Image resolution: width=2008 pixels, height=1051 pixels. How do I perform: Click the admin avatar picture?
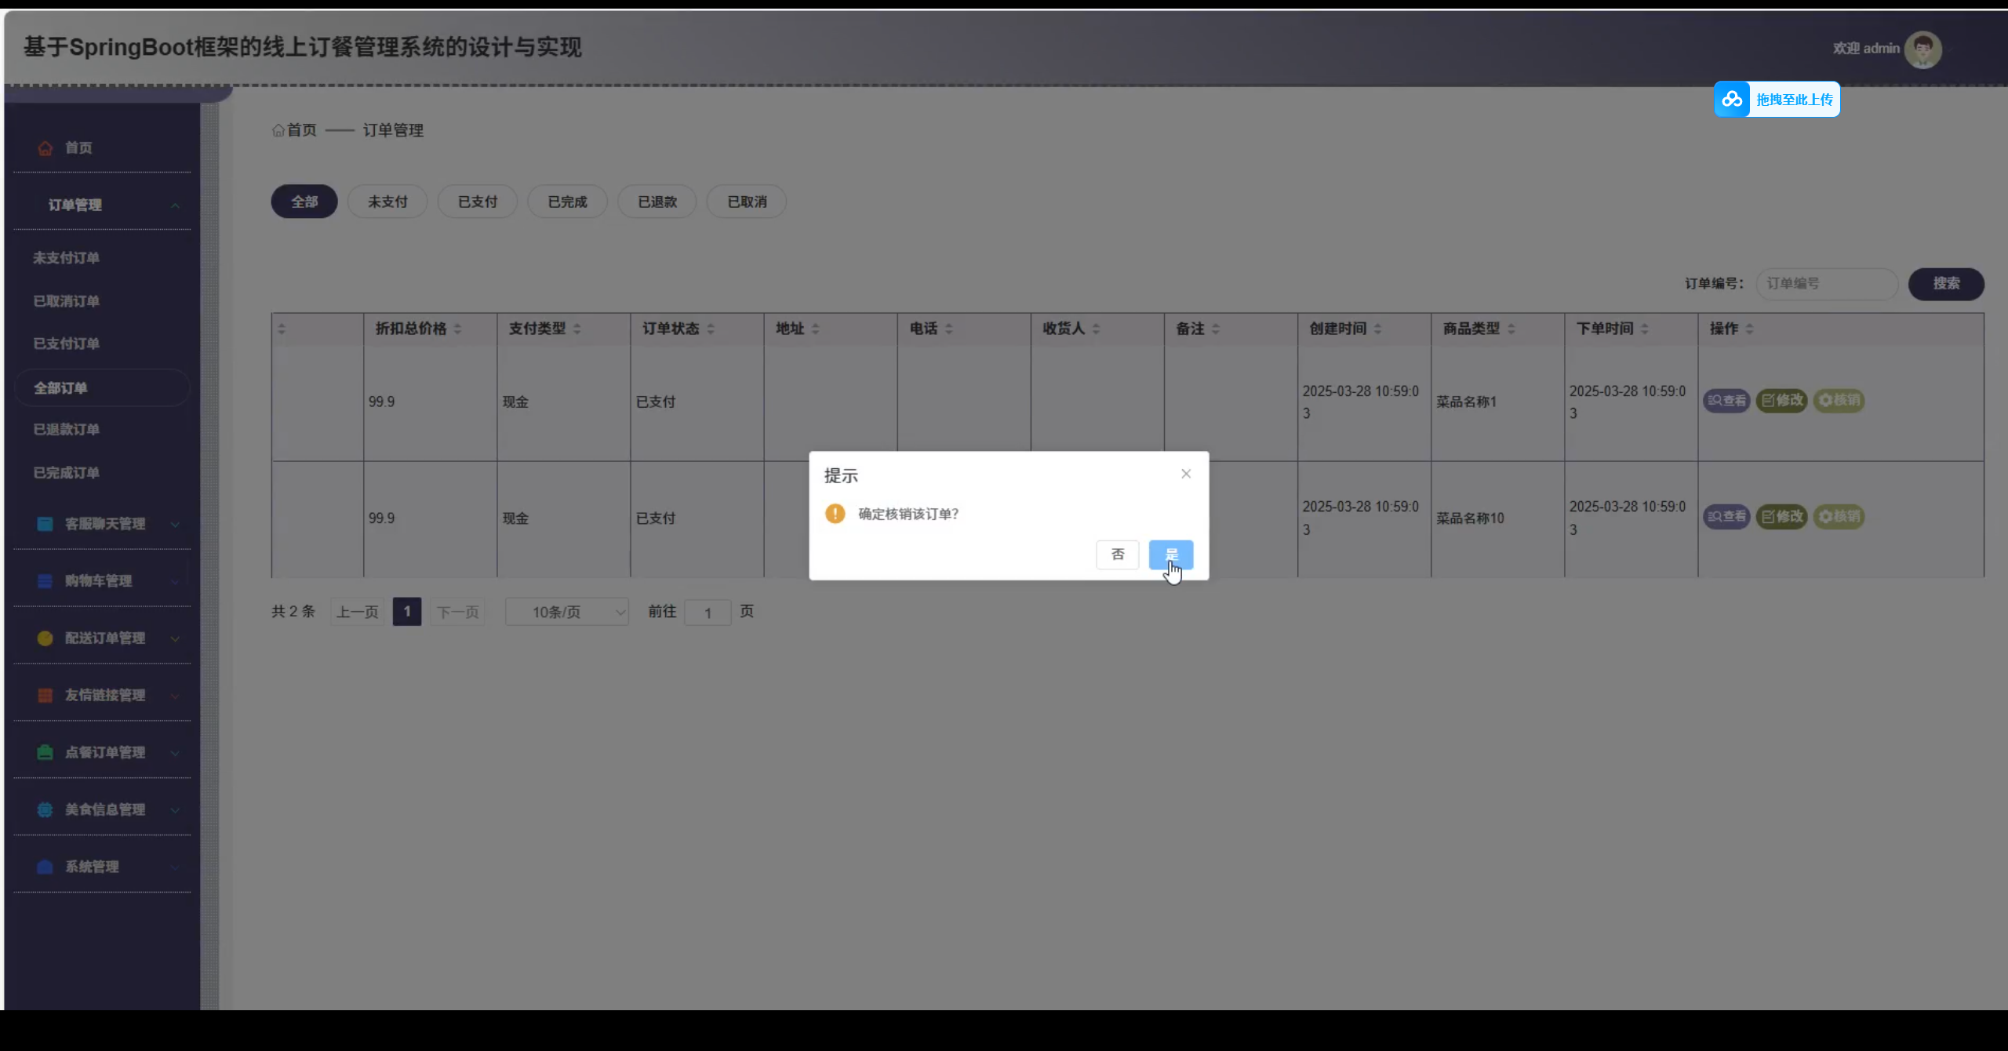pos(1923,49)
